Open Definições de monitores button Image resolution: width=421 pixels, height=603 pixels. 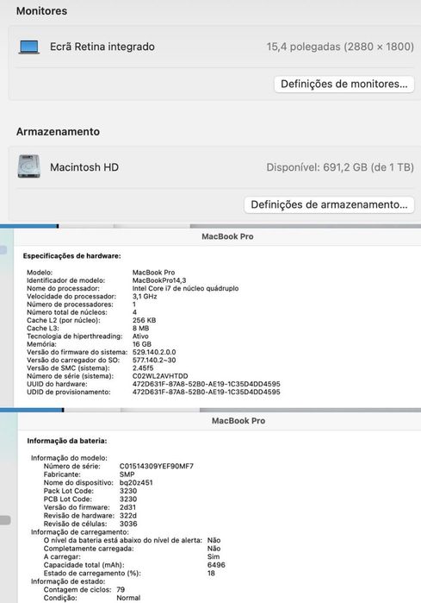pos(344,84)
